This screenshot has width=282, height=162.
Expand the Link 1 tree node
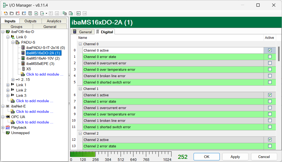click(8, 85)
